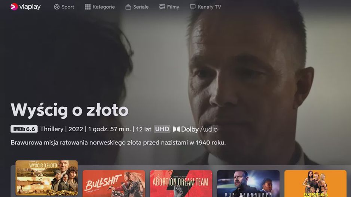Open the Bullshit series thumbnail

(x=114, y=184)
